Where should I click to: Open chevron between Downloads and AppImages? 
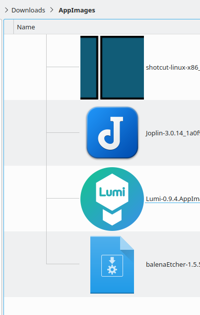(52, 10)
